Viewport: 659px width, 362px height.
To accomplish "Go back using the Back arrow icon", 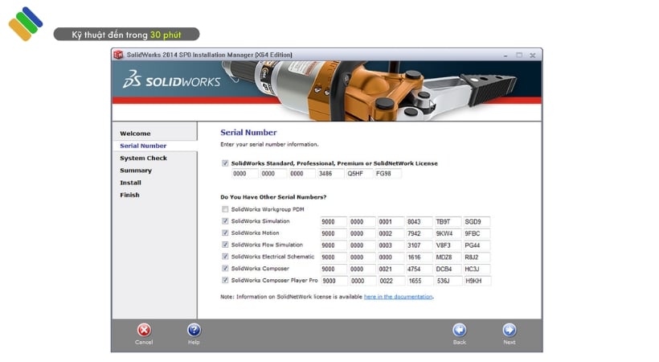I will 459,330.
